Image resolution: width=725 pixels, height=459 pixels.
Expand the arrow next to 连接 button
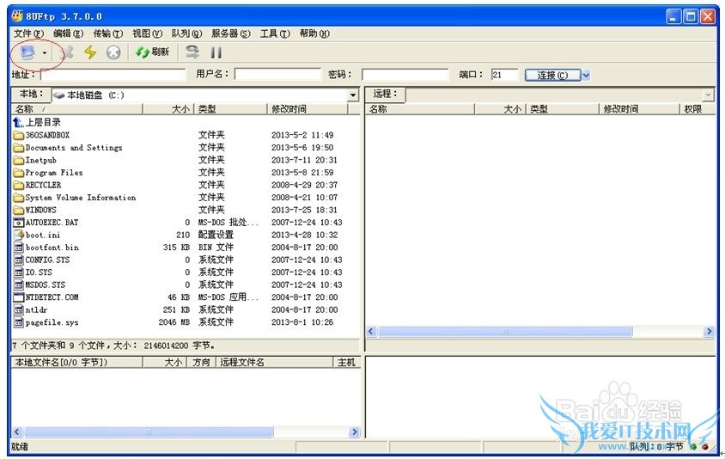(x=586, y=75)
